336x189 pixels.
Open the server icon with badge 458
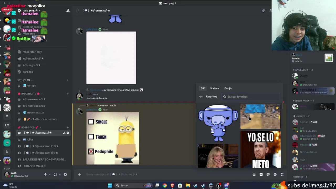pyautogui.click(x=7, y=90)
